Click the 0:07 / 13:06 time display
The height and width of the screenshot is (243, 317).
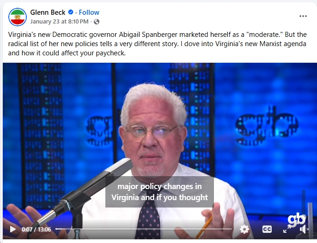(36, 230)
